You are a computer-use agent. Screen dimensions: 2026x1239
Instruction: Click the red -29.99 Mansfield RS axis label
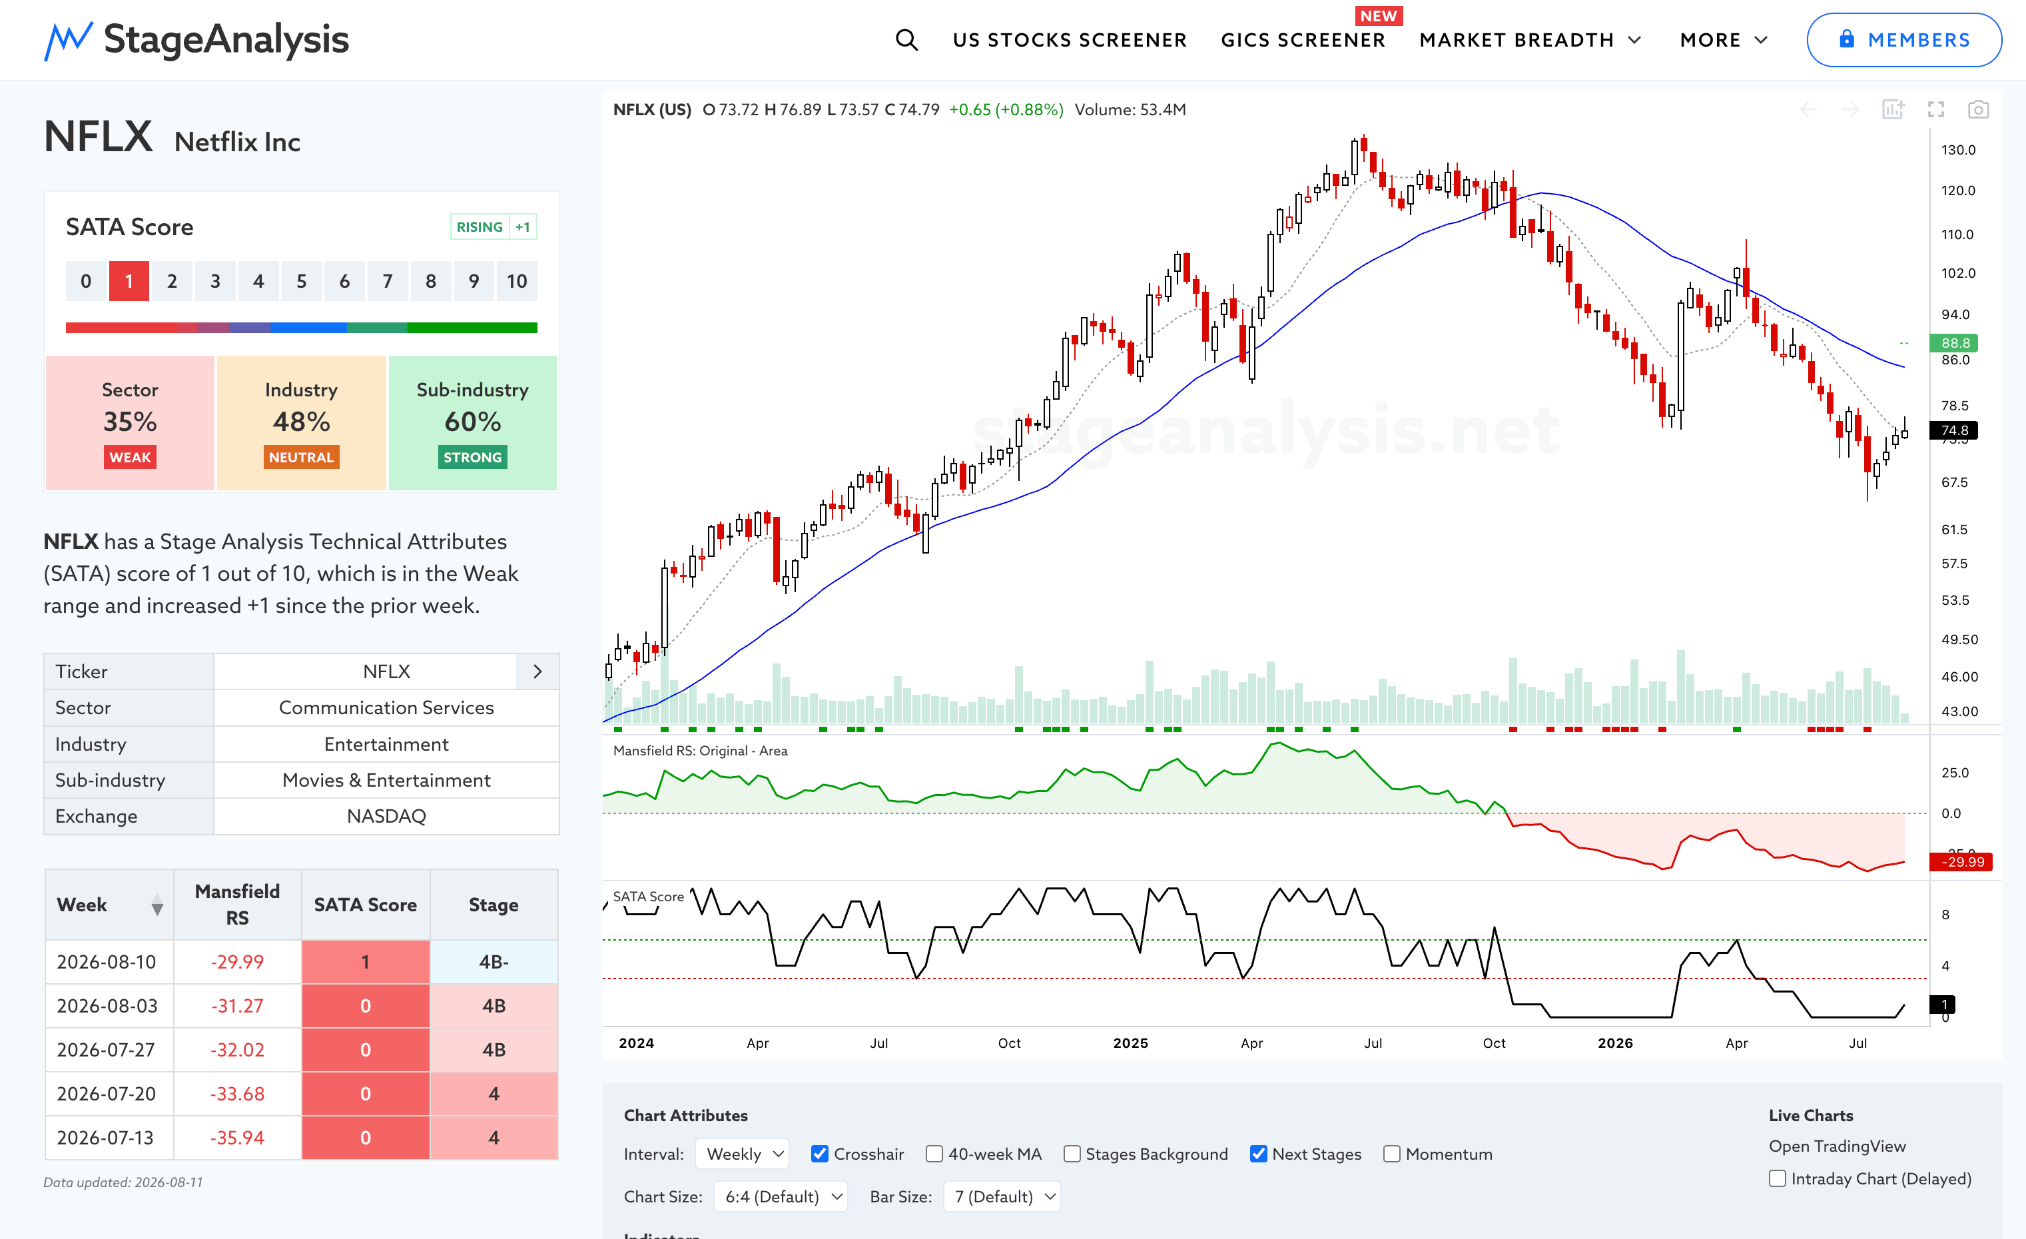(1961, 861)
